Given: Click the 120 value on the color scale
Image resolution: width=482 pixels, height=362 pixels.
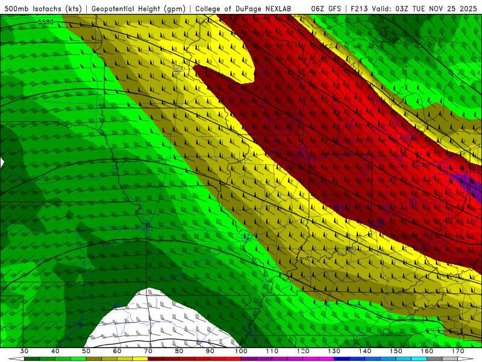Looking at the screenshot, I should 303,351.
